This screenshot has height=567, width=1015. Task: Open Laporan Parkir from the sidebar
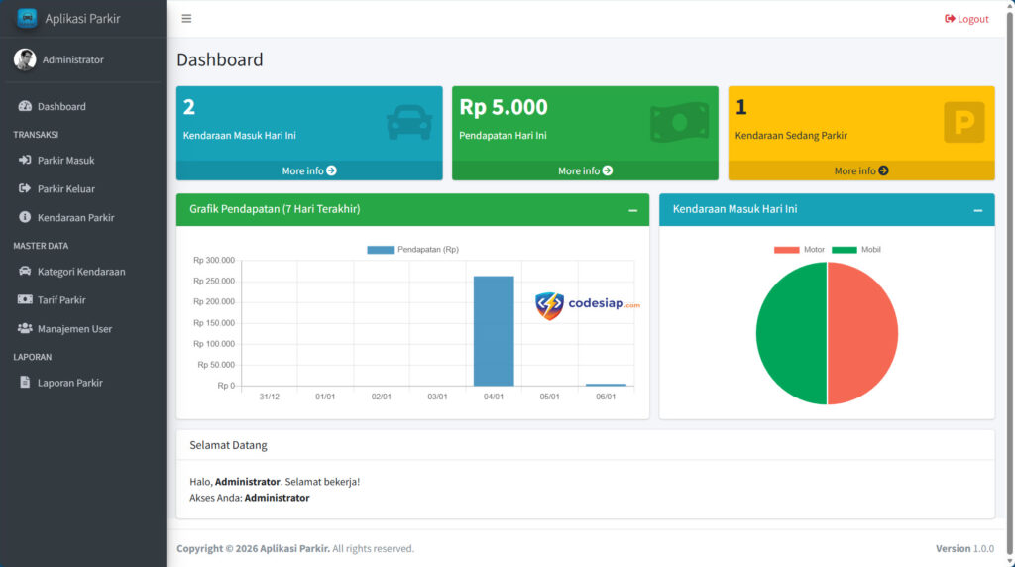pos(69,382)
